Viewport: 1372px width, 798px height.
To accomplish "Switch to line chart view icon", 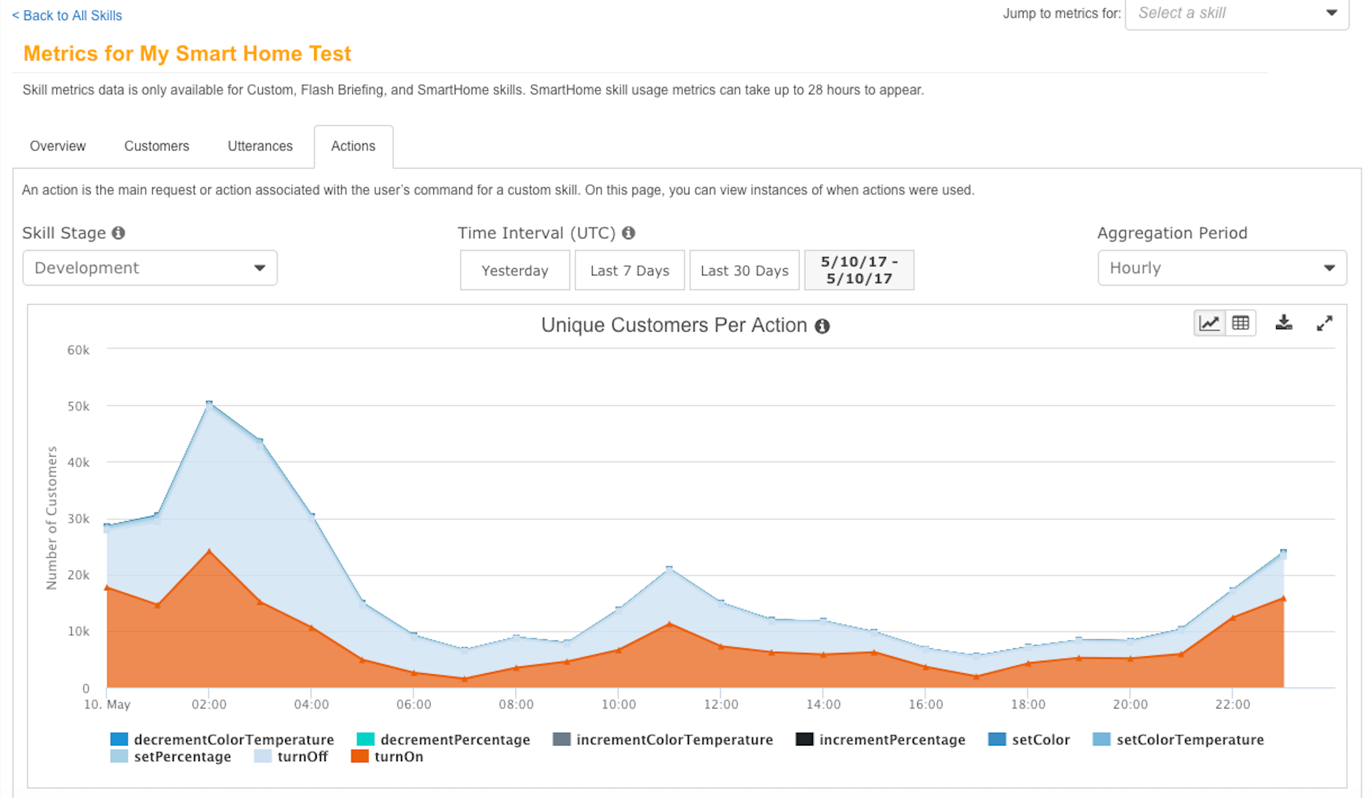I will 1209,323.
